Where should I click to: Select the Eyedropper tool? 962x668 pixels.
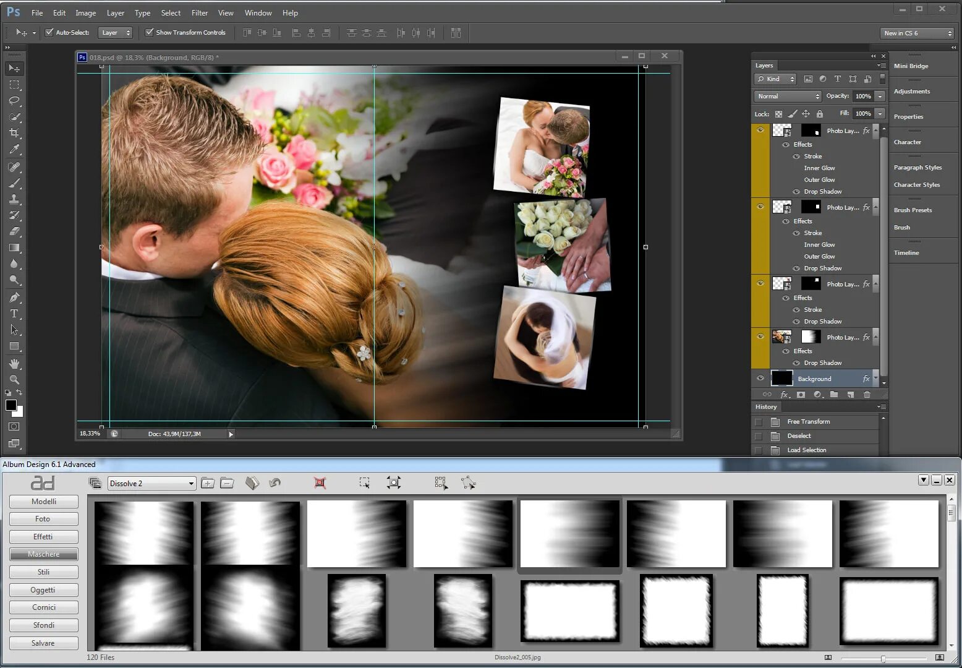[x=14, y=149]
